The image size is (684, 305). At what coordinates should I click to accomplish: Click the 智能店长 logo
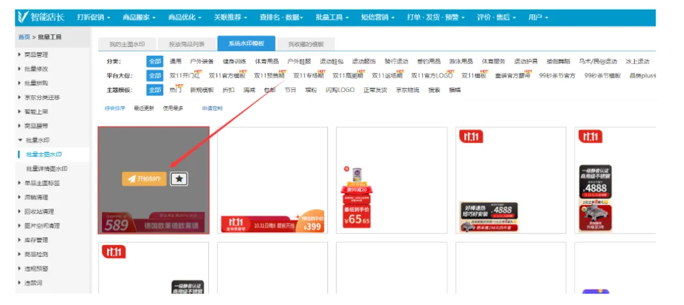pos(41,18)
